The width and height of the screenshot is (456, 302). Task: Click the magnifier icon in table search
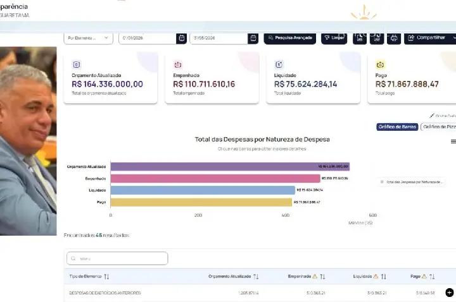[x=73, y=258]
